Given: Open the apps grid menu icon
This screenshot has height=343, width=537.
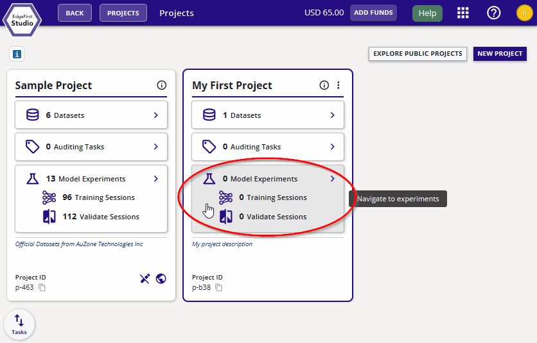Looking at the screenshot, I should [462, 13].
